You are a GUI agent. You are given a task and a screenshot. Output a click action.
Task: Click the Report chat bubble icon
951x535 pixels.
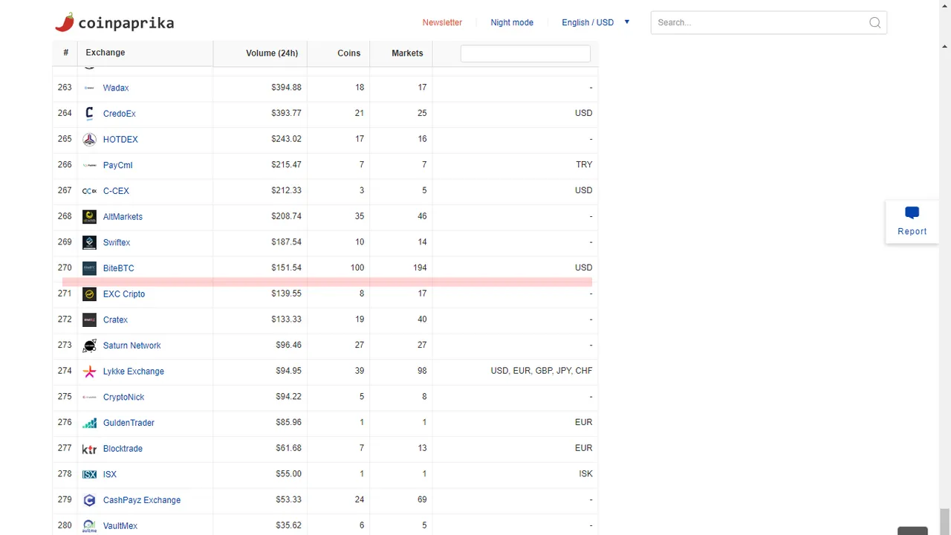pyautogui.click(x=912, y=213)
